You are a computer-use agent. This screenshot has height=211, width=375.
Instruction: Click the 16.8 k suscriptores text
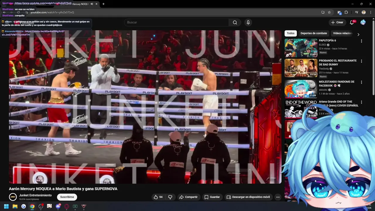click(29, 199)
